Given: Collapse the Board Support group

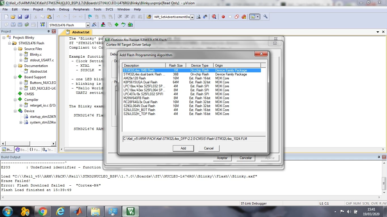Looking at the screenshot, I should [15, 77].
